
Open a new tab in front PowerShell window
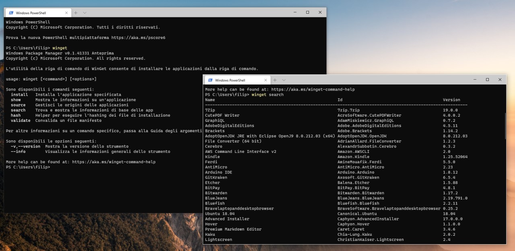(275, 80)
